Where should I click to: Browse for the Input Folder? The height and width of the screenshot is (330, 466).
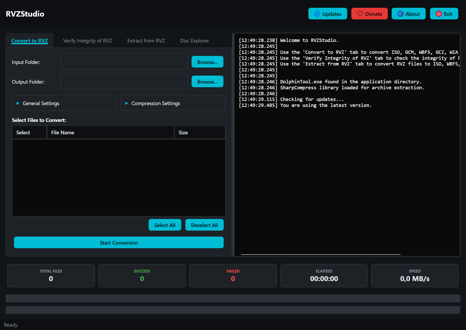point(207,62)
